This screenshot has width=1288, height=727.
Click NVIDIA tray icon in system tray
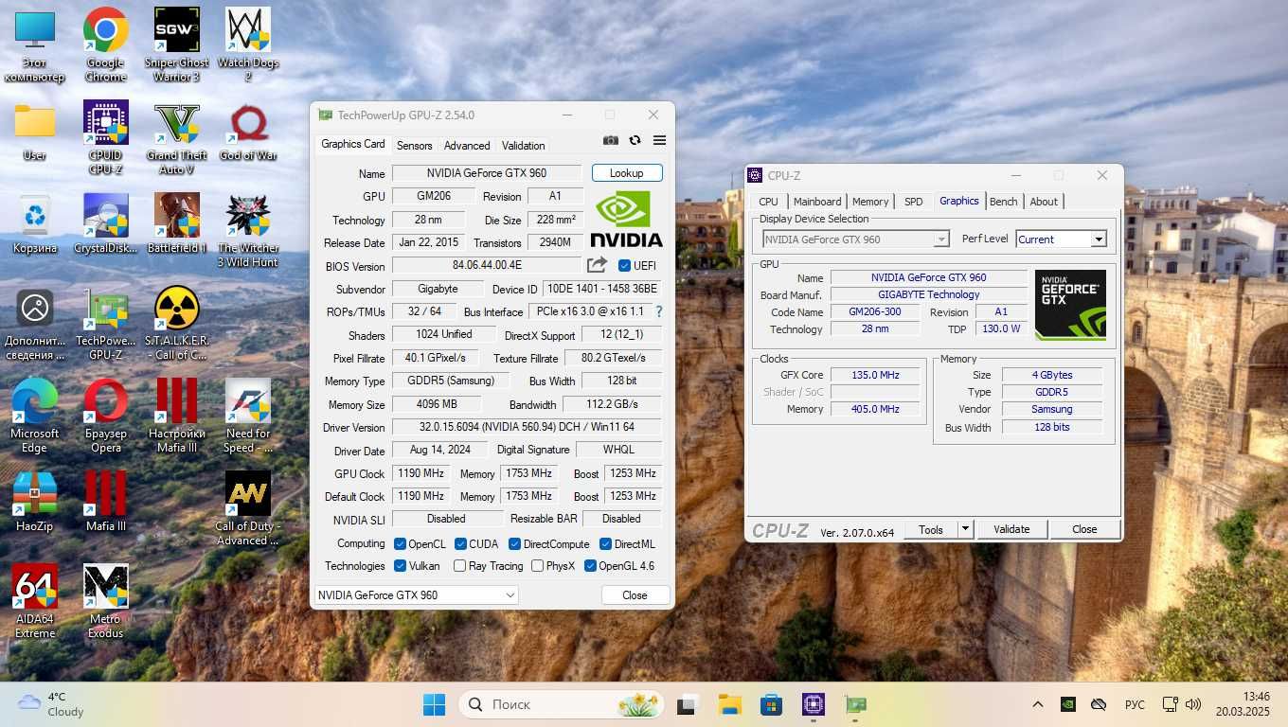pos(1067,704)
